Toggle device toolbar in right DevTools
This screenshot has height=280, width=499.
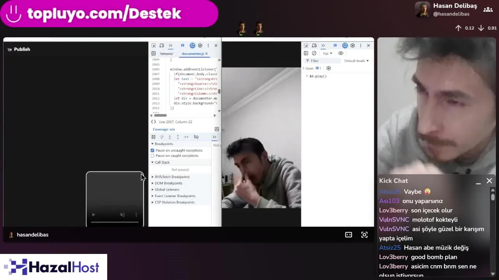coord(314,45)
